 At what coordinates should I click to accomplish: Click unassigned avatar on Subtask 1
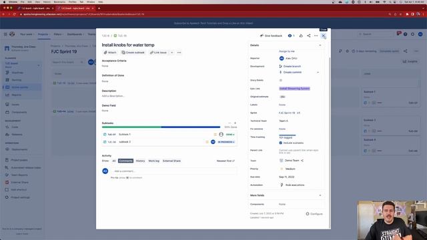pyautogui.click(x=221, y=135)
